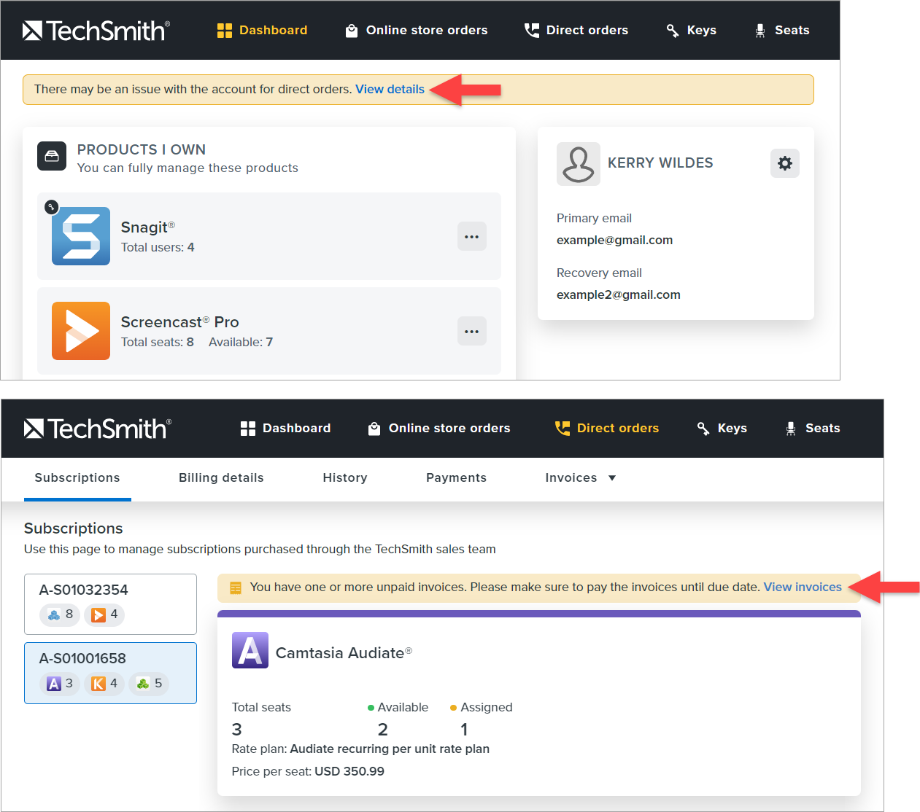
Task: Expand the Invoices dropdown tab
Action: click(580, 478)
